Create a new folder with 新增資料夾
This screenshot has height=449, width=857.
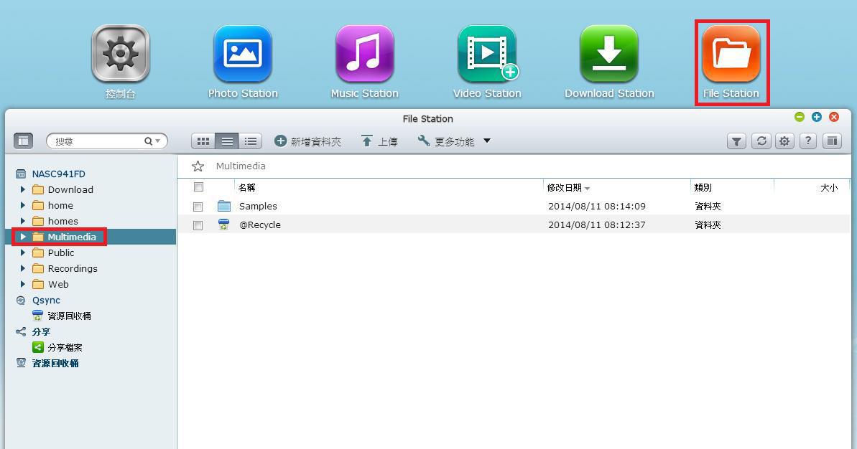(x=307, y=141)
